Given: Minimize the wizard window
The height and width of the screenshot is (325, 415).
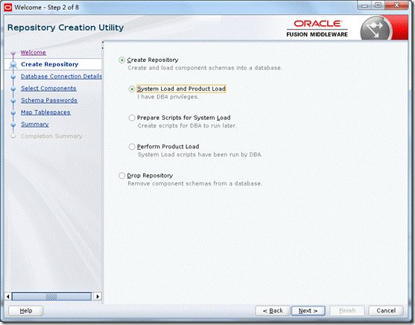Looking at the screenshot, I should (x=365, y=5).
